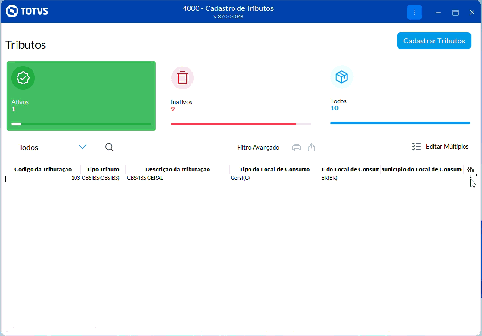
Task: Click the Ativos green progress bar
Action: pos(81,124)
